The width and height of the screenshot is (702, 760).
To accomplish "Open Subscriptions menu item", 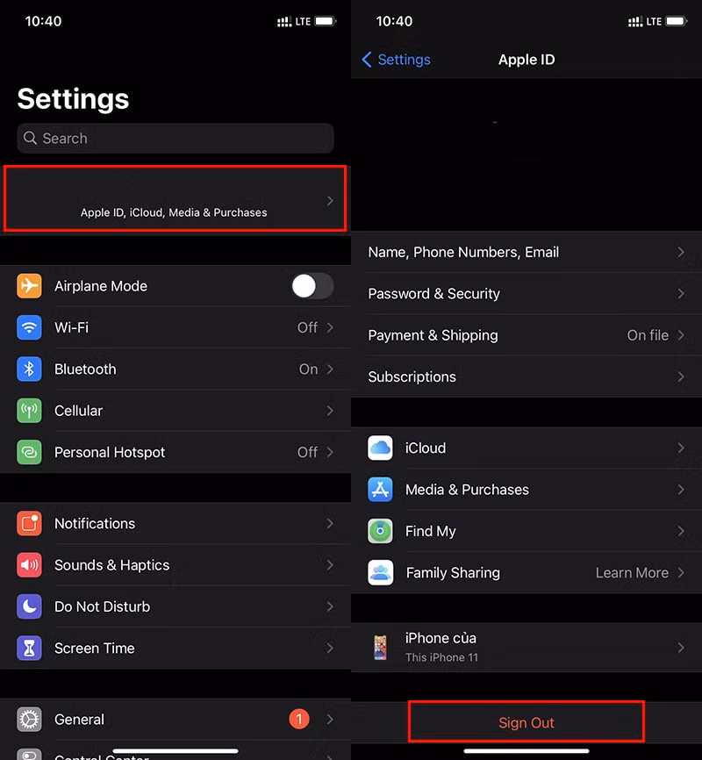I will click(x=526, y=376).
